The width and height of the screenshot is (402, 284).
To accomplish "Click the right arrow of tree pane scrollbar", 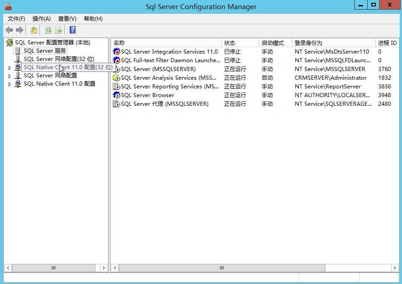I will 104,268.
